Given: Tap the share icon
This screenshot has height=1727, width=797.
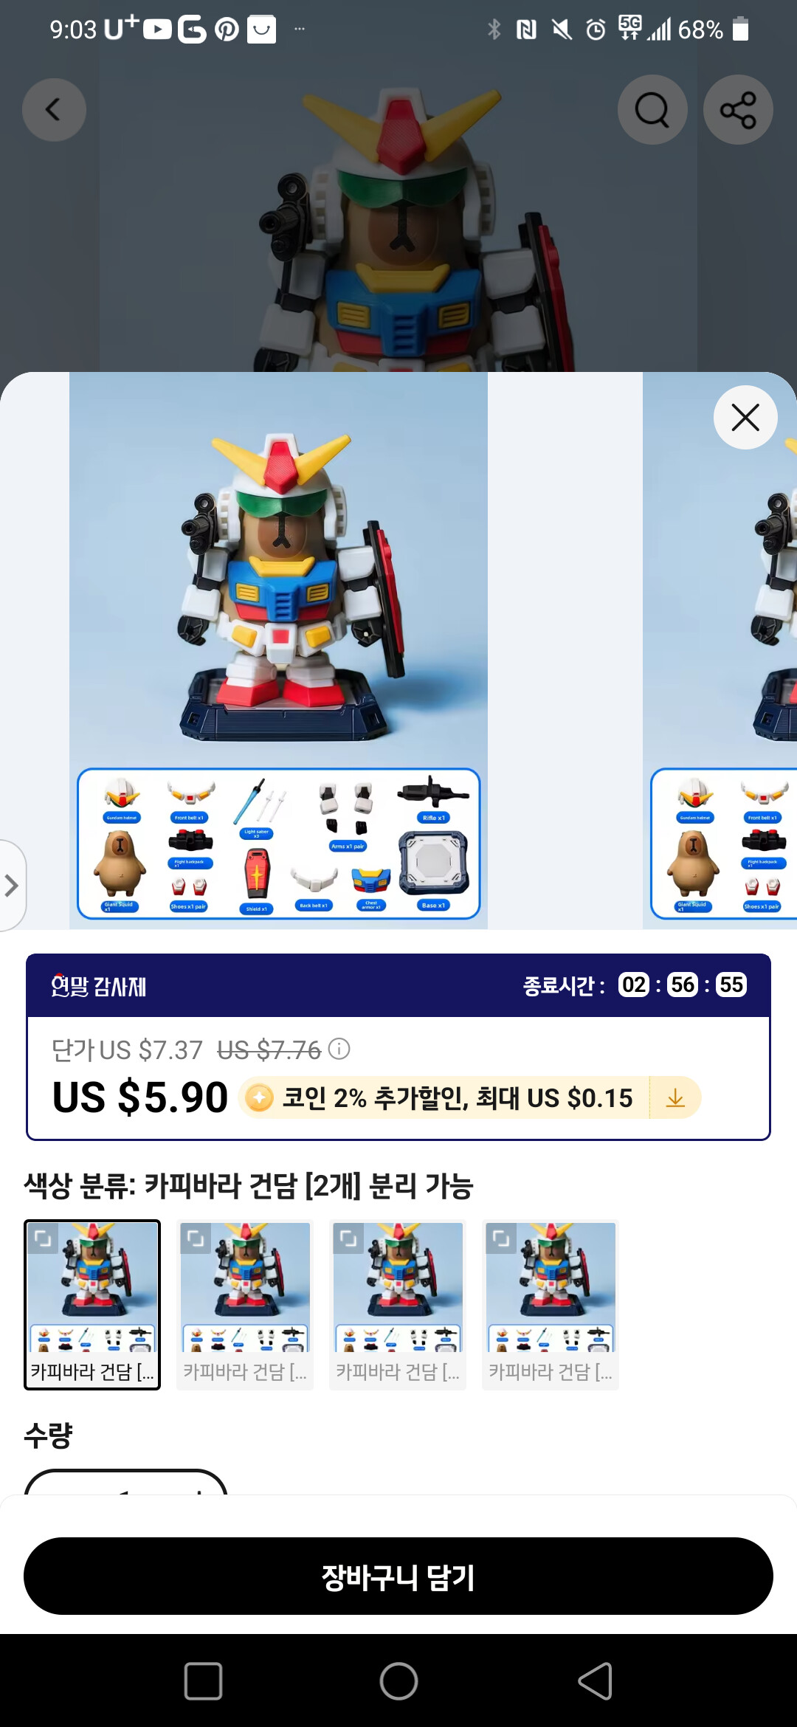Looking at the screenshot, I should [x=738, y=110].
